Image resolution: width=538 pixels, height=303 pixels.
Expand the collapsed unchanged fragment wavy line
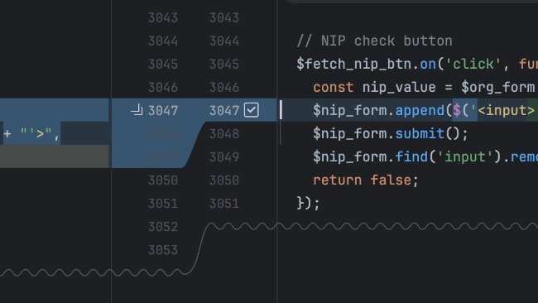click(371, 227)
